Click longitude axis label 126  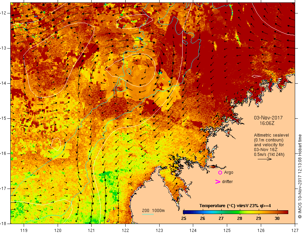pos(261,230)
